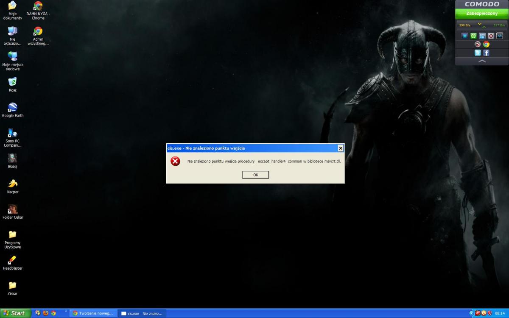The width and height of the screenshot is (509, 318).
Task: Click the Comodo widget traffic speed bar
Action: (481, 25)
